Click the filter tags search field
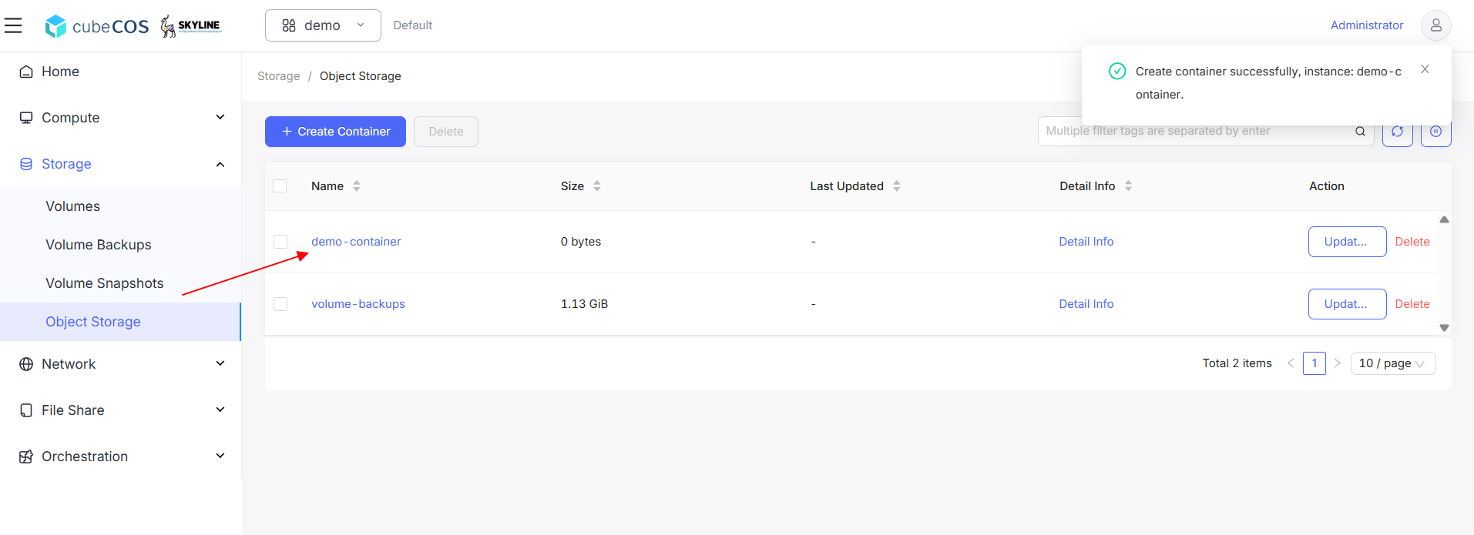 click(1194, 132)
